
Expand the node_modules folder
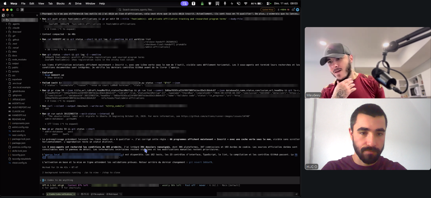(x=6, y=60)
